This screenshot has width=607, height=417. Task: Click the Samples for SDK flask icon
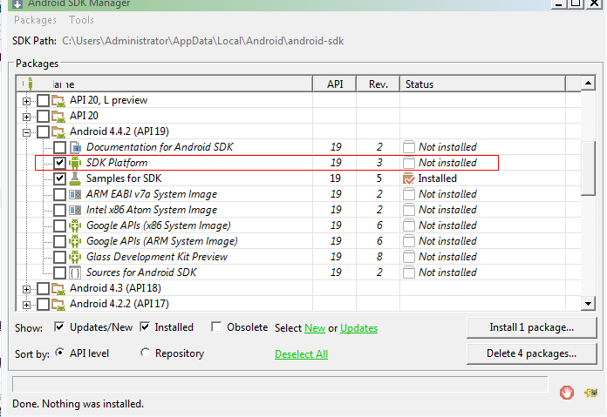[75, 178]
